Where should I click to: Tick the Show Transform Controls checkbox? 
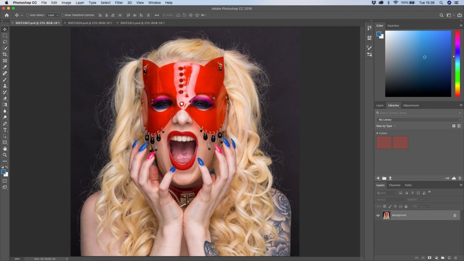coord(63,15)
